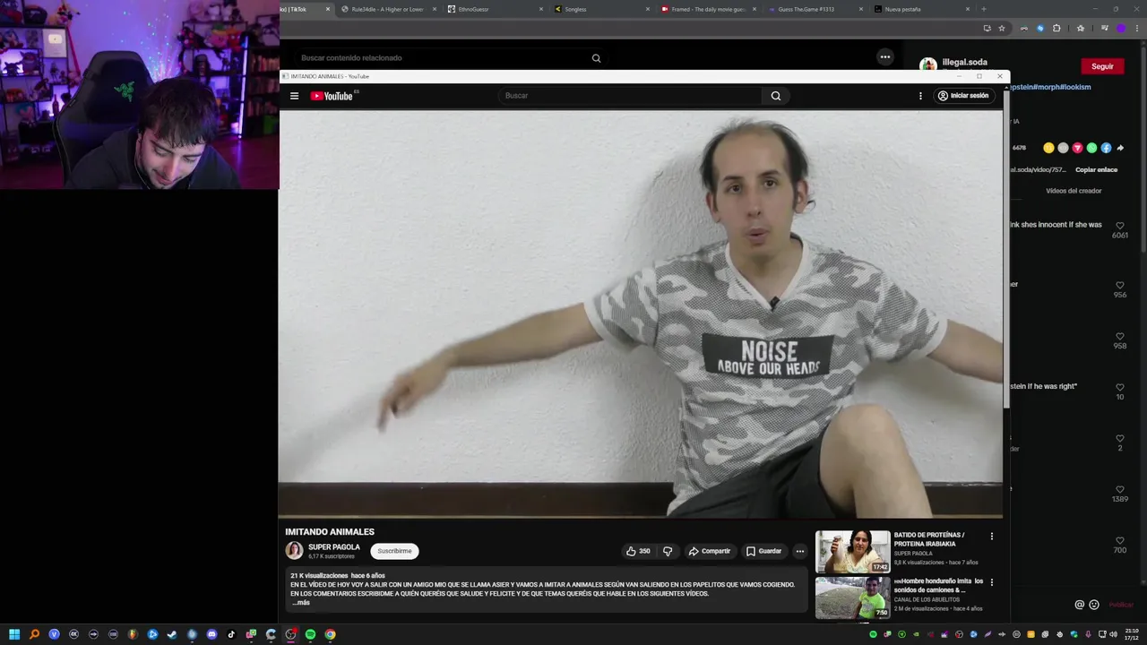Switch to the EthnoGuessr tab

point(495,9)
